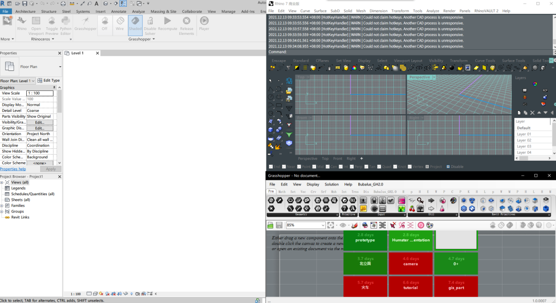The height and width of the screenshot is (303, 556).
Task: Select the flask component in Grasshopper Util panel
Action: click(x=442, y=209)
